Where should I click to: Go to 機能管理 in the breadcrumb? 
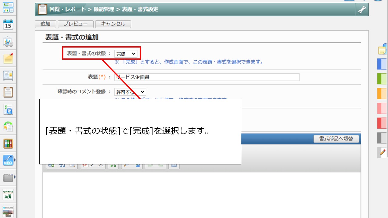pos(104,9)
